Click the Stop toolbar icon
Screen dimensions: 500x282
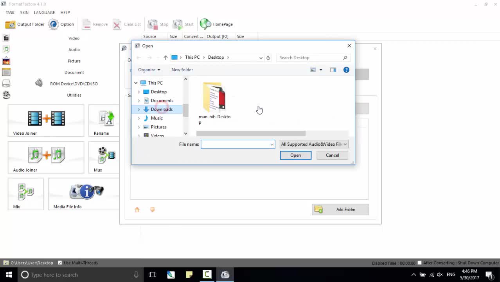point(153,24)
